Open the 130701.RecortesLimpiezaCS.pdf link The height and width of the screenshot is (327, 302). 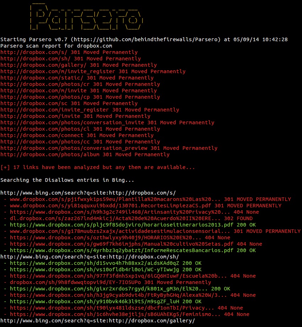coord(111,206)
